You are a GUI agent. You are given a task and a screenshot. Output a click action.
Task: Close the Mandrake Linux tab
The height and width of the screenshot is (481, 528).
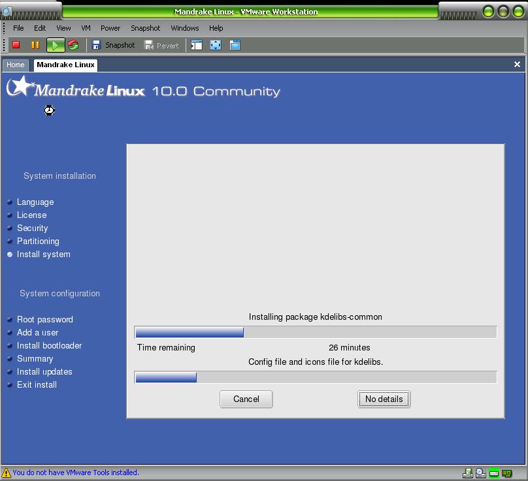pos(517,65)
